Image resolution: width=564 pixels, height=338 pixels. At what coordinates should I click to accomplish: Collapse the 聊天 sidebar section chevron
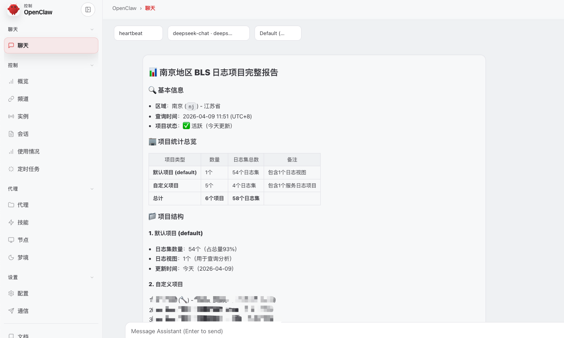coord(92,29)
